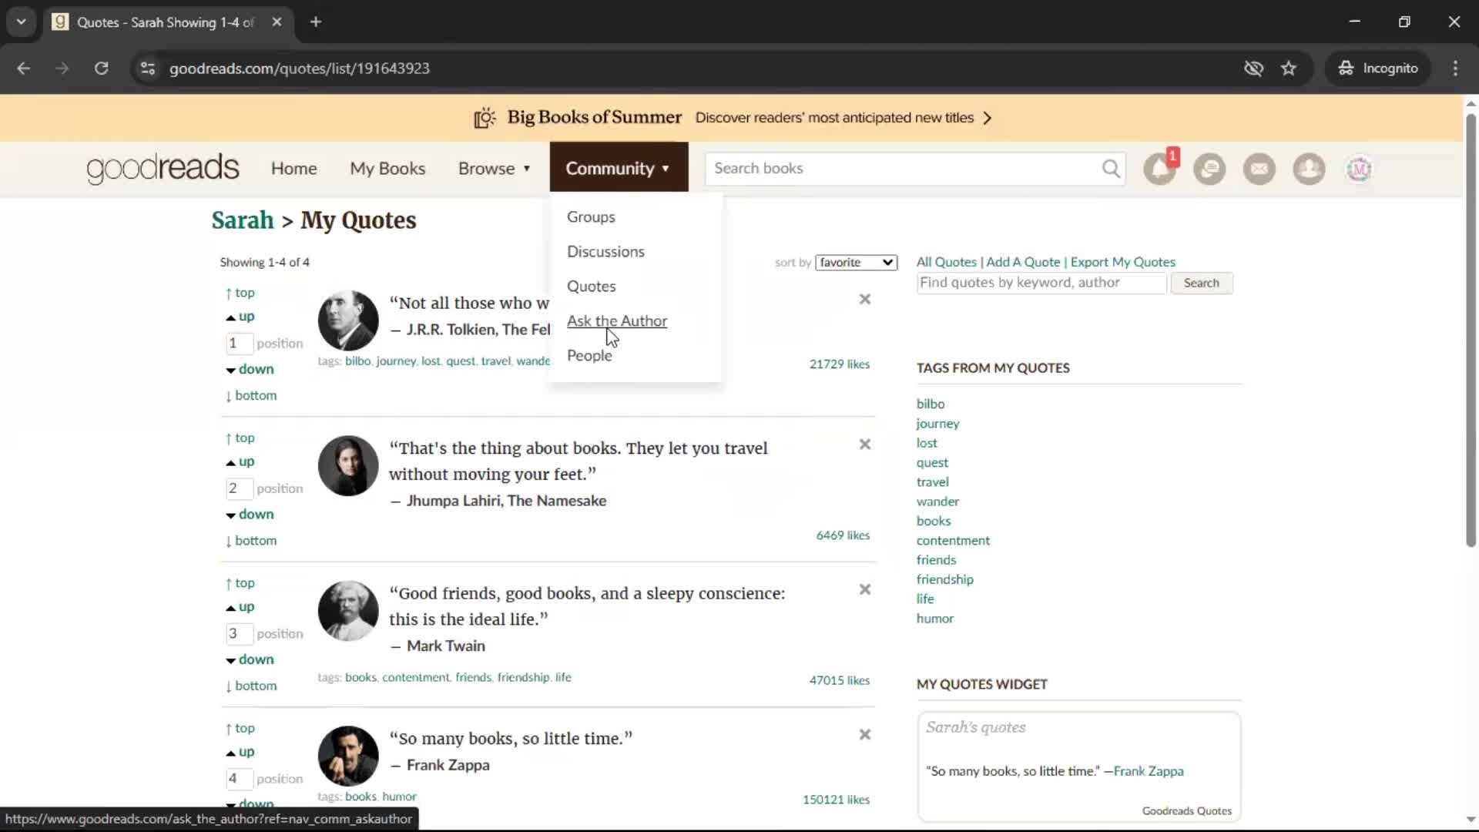Expand the Browse menu
Image resolution: width=1479 pixels, height=832 pixels.
tap(495, 168)
